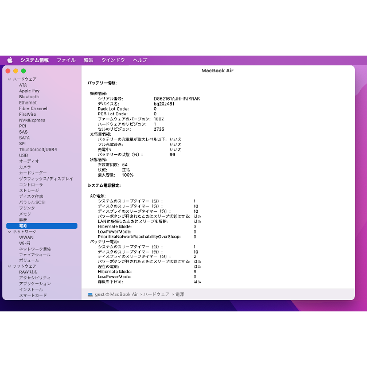
Task: Open the 編集 menu
Action: click(88, 60)
